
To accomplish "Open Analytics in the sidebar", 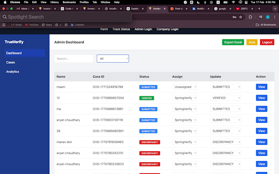I will [12, 72].
